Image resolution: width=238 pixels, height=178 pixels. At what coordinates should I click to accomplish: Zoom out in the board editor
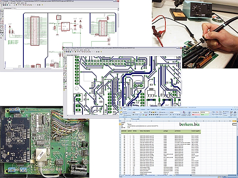coord(86,51)
